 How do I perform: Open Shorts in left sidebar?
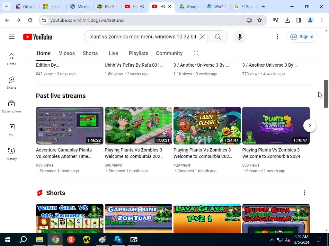(12, 83)
